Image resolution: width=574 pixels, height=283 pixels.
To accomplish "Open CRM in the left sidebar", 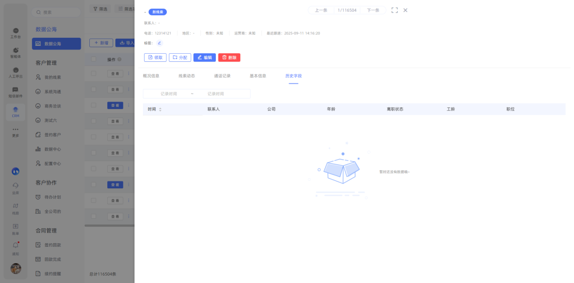I will coord(15,112).
